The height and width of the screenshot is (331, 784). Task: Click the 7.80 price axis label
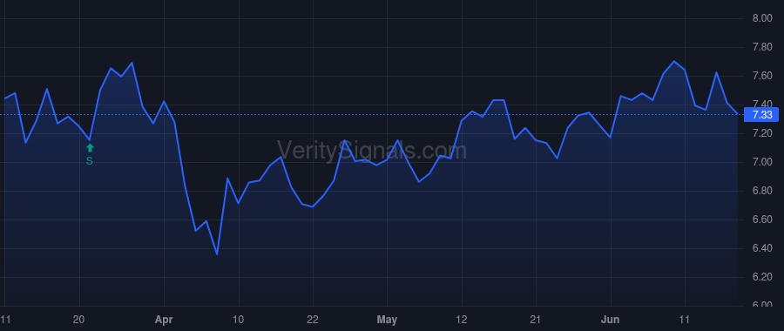coord(762,48)
